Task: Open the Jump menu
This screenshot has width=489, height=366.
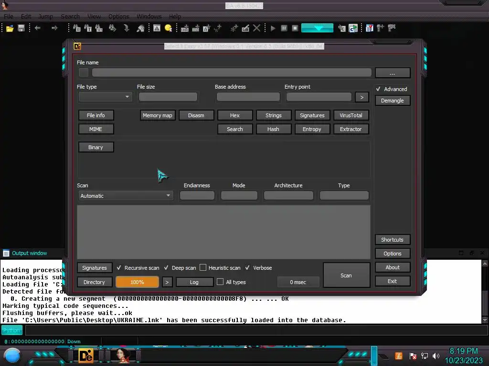Action: (x=45, y=17)
